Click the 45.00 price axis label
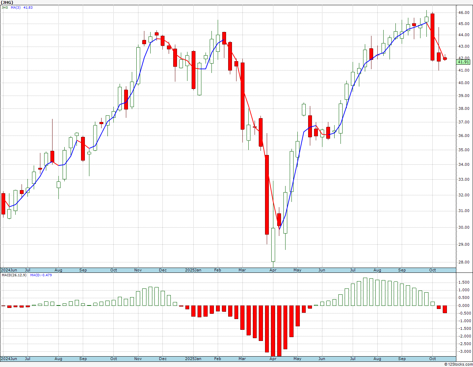 [x=464, y=24]
